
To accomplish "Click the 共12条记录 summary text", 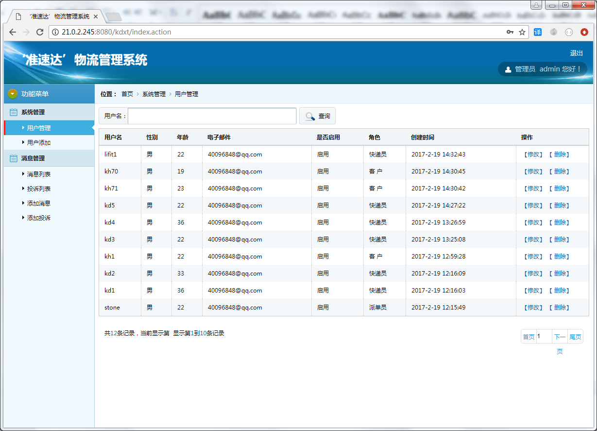I will pyautogui.click(x=119, y=333).
